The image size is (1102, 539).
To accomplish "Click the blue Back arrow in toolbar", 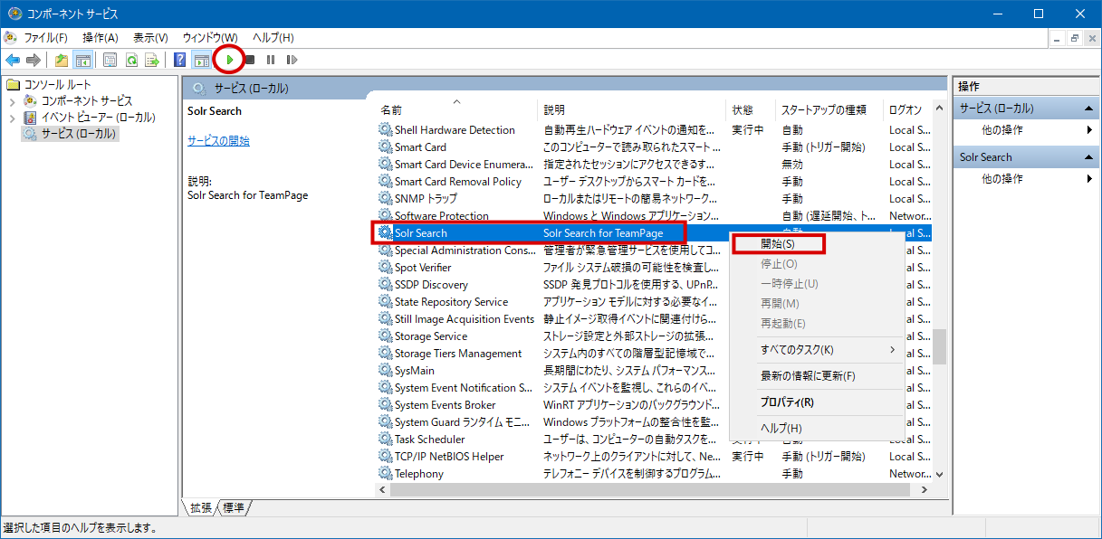I will coord(13,60).
